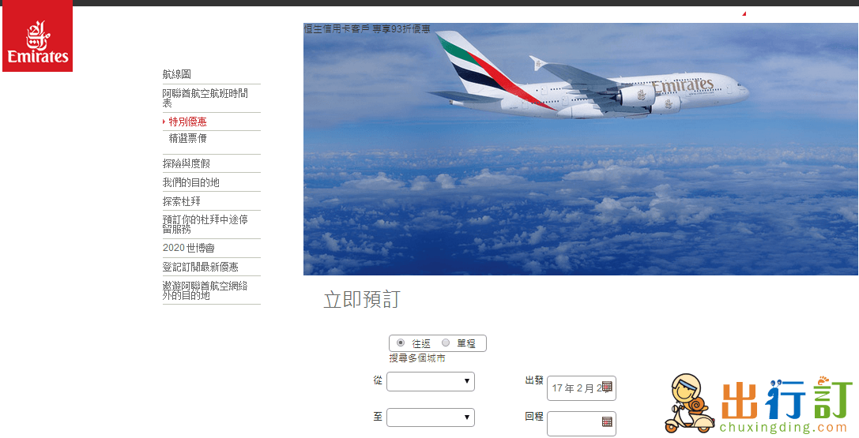This screenshot has height=438, width=859.
Task: Open 航線圖 in the side menu
Action: pyautogui.click(x=177, y=74)
